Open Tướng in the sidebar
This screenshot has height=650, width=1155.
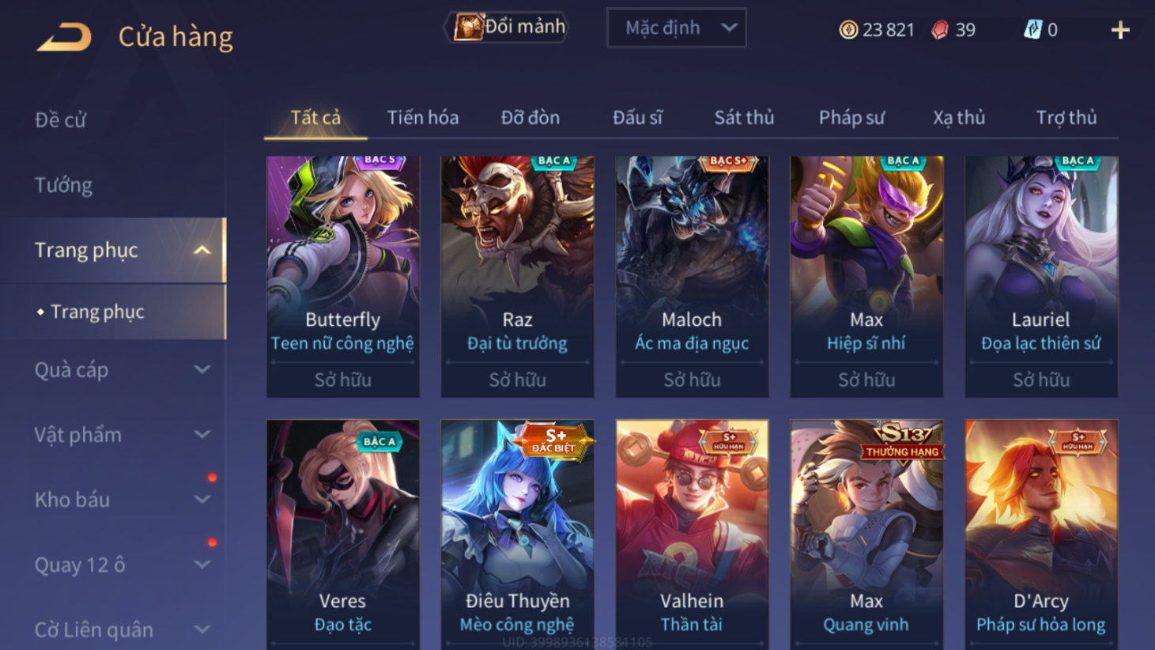pyautogui.click(x=64, y=185)
